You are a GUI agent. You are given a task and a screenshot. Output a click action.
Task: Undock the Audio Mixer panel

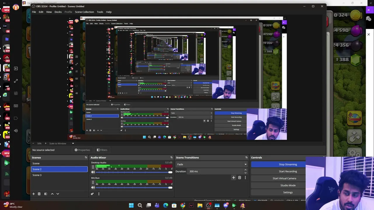(x=172, y=157)
